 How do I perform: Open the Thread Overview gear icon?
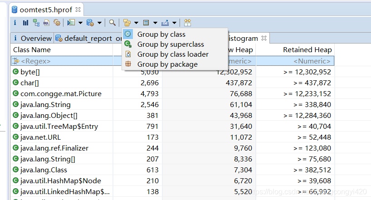(x=57, y=22)
